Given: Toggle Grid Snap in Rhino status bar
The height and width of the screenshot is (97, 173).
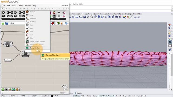Looking at the screenshot, I should (76, 96).
